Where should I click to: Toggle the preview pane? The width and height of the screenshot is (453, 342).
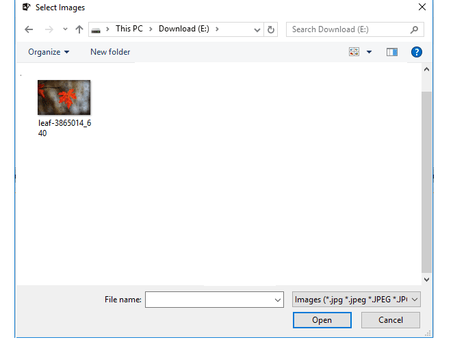click(x=392, y=52)
